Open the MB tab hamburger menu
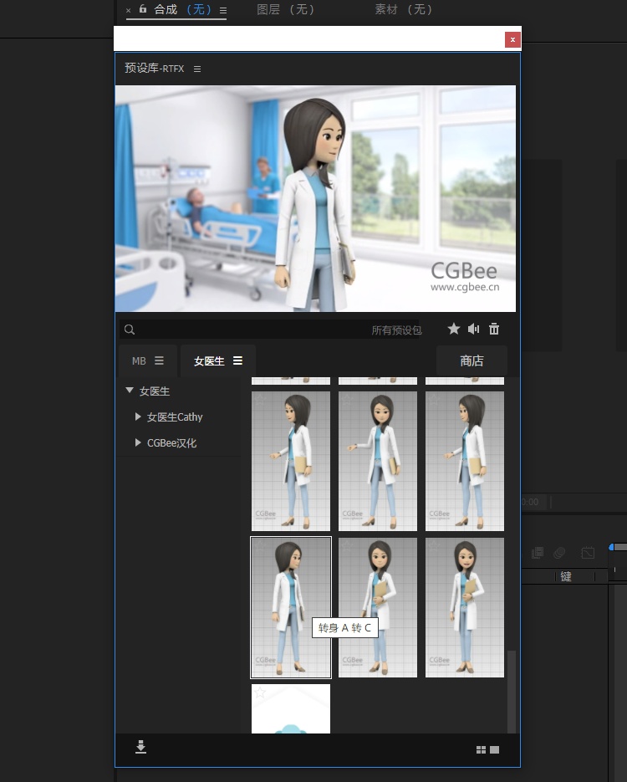The image size is (627, 782). (159, 360)
